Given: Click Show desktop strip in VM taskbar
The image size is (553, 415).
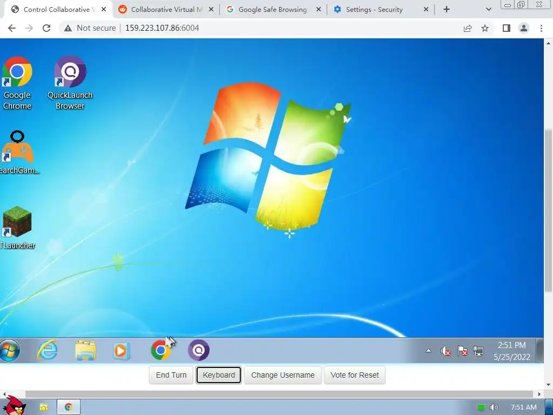Looking at the screenshot, I should pyautogui.click(x=539, y=350).
